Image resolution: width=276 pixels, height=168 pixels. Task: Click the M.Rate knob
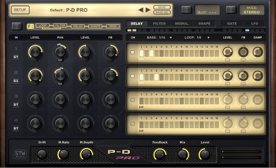[x=64, y=154]
